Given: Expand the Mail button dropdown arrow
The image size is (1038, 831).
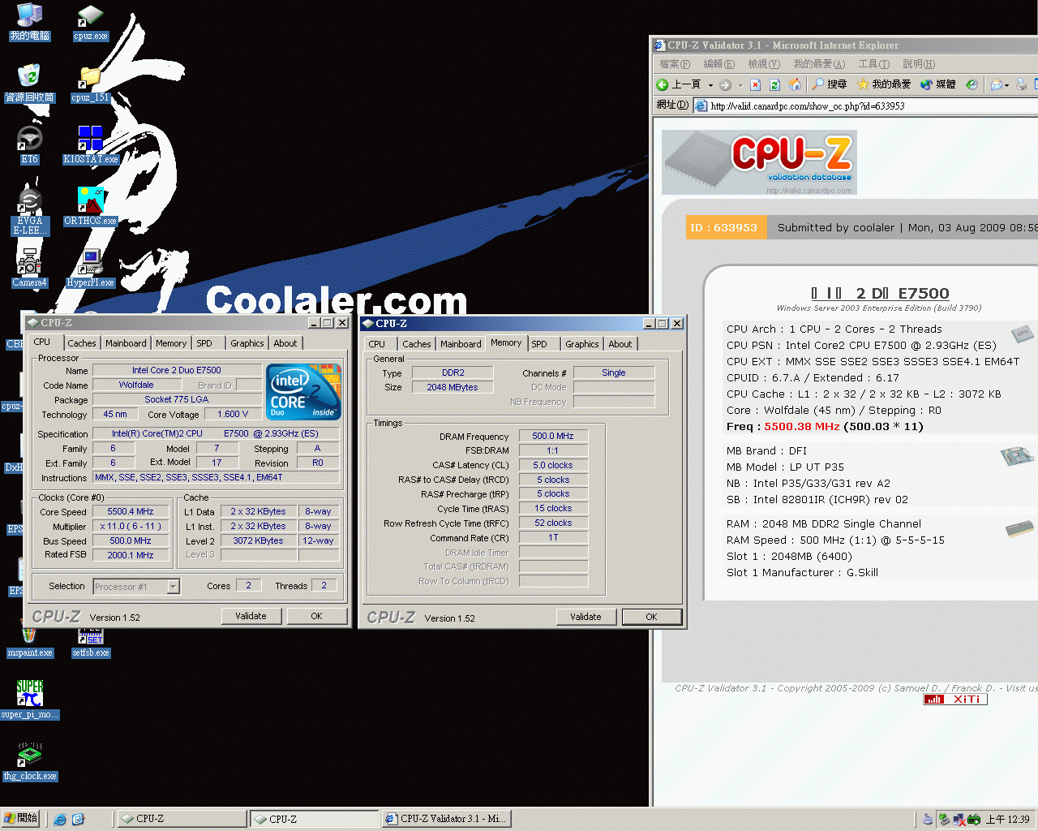Looking at the screenshot, I should tap(1007, 84).
